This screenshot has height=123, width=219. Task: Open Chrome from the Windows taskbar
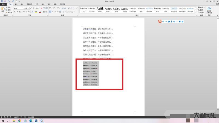click(19, 121)
